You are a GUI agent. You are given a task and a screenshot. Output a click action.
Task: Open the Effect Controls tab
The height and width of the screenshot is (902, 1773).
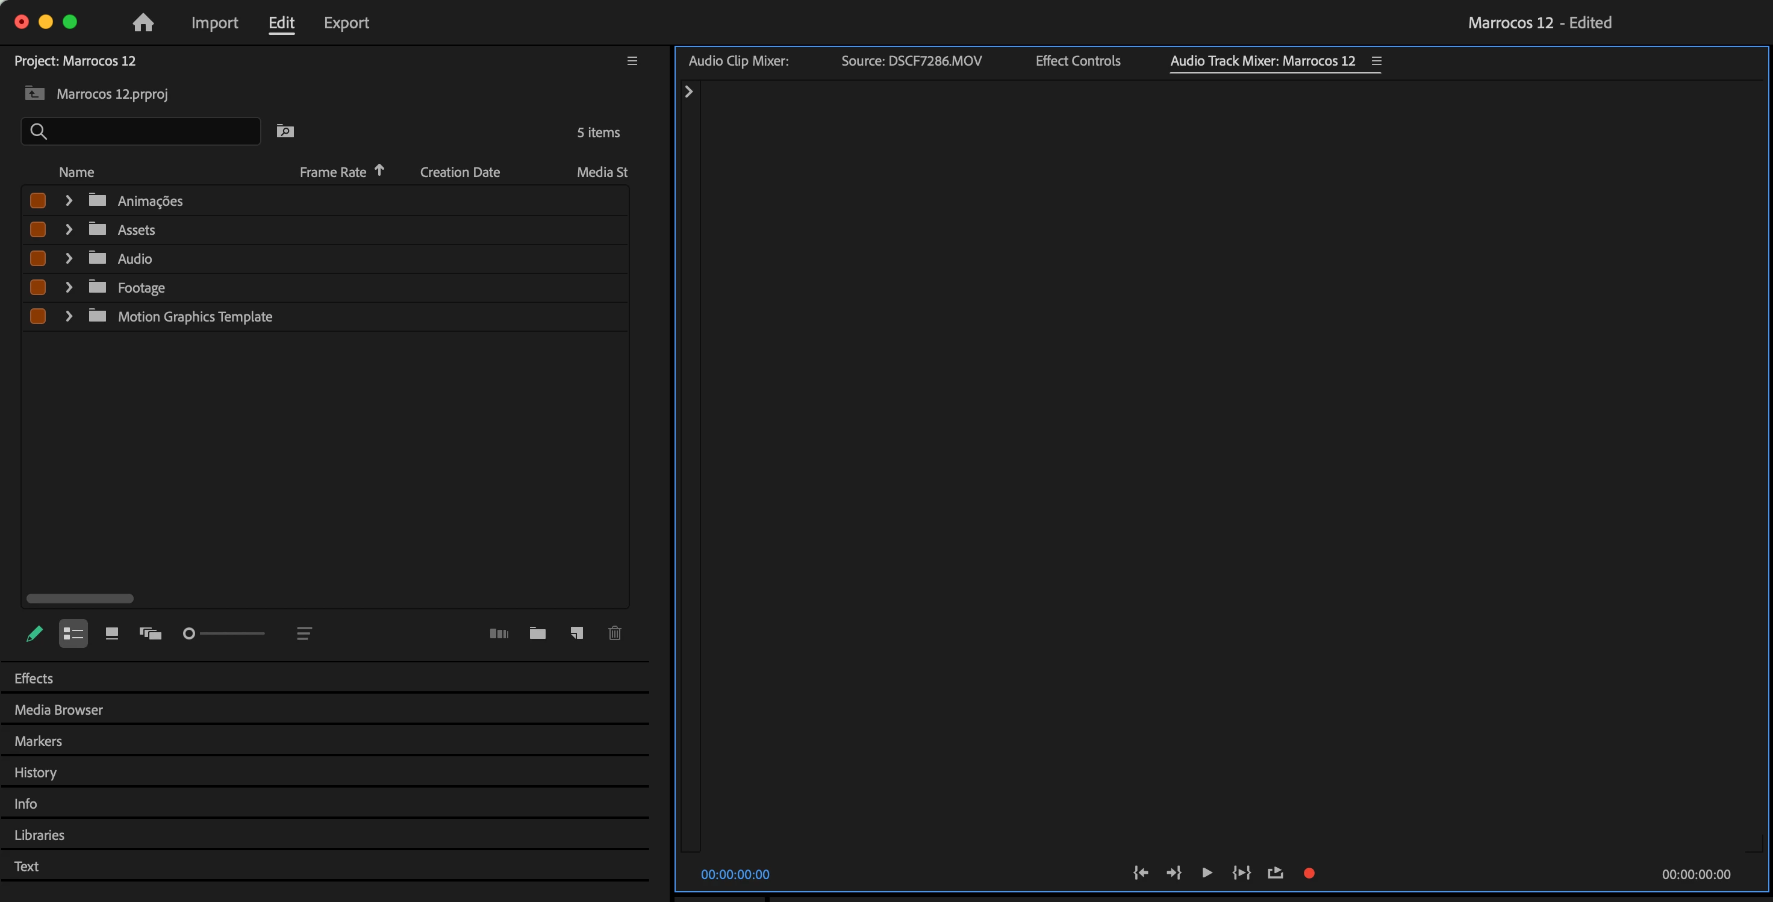point(1077,61)
